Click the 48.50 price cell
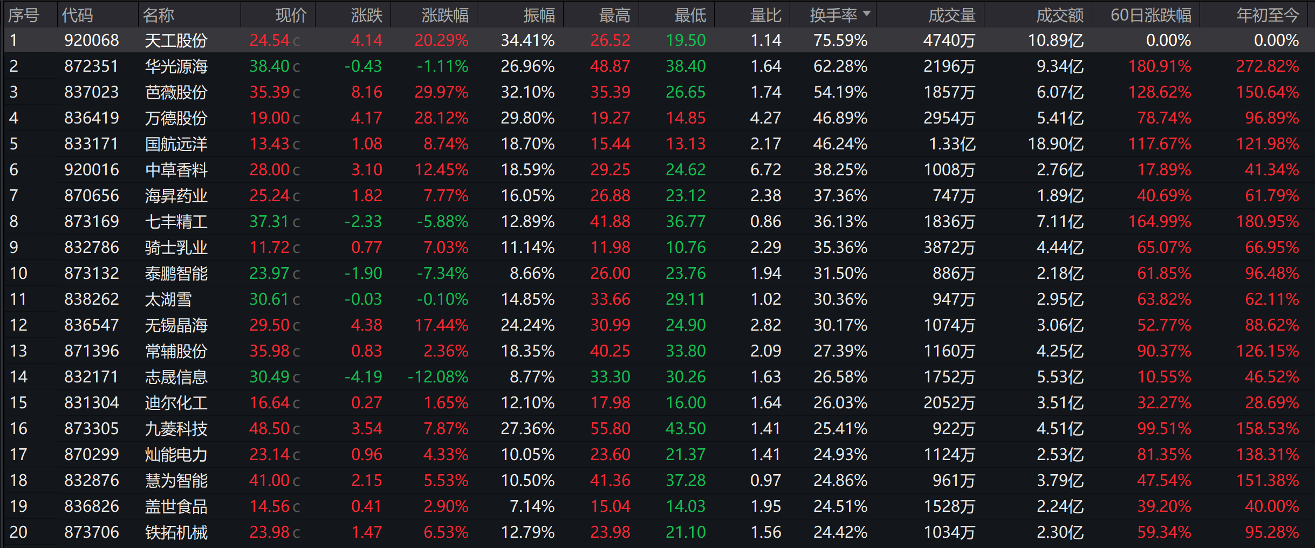 pos(270,429)
